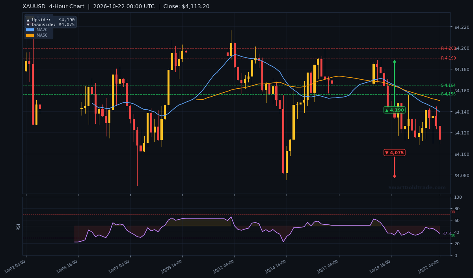Click the $4,080 price axis label

[461, 175]
